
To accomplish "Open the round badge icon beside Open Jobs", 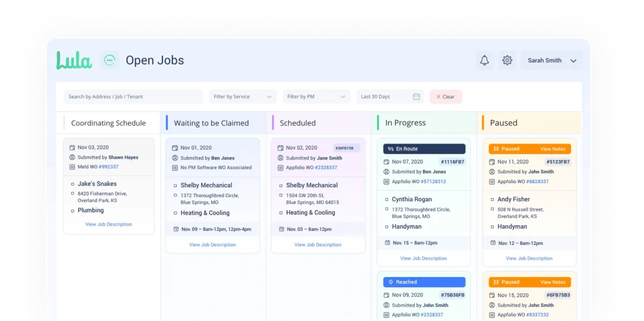I will 109,60.
